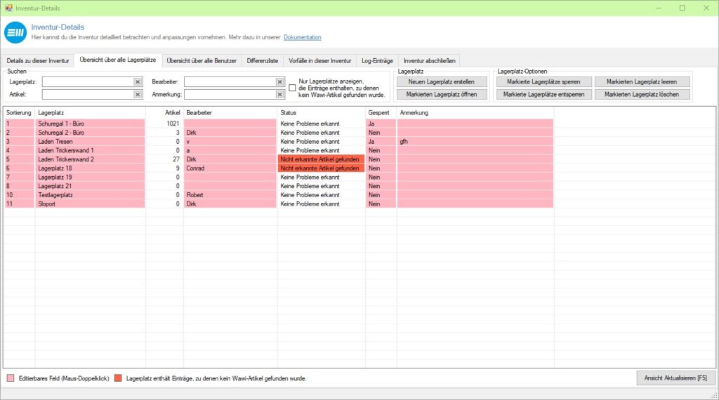Select the Laden Trickerswand 2 row
The width and height of the screenshot is (719, 400).
(x=90, y=159)
